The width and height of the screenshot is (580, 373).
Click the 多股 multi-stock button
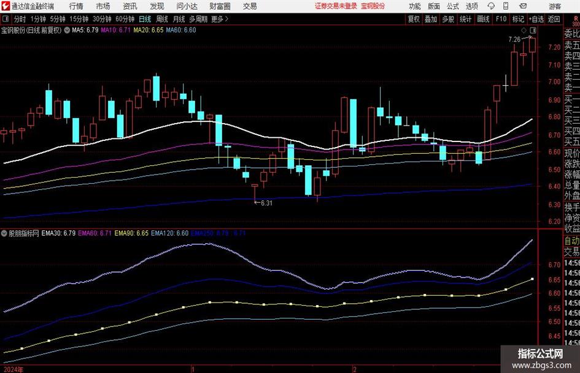[x=448, y=19]
